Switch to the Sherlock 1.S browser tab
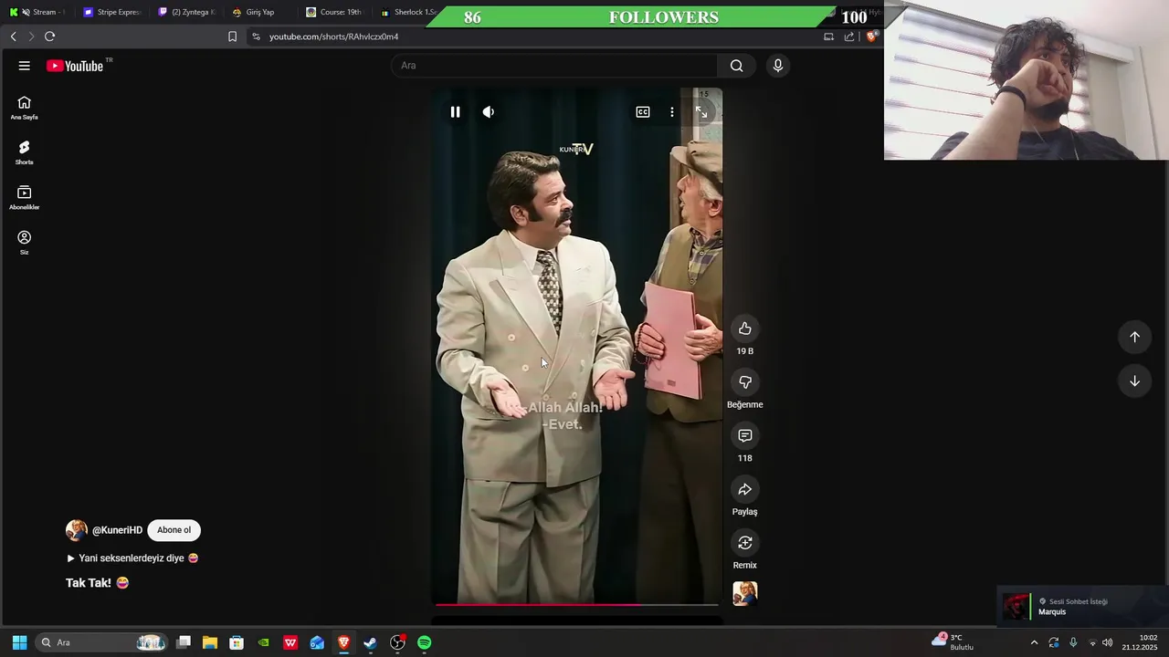The height and width of the screenshot is (657, 1169). tap(407, 12)
